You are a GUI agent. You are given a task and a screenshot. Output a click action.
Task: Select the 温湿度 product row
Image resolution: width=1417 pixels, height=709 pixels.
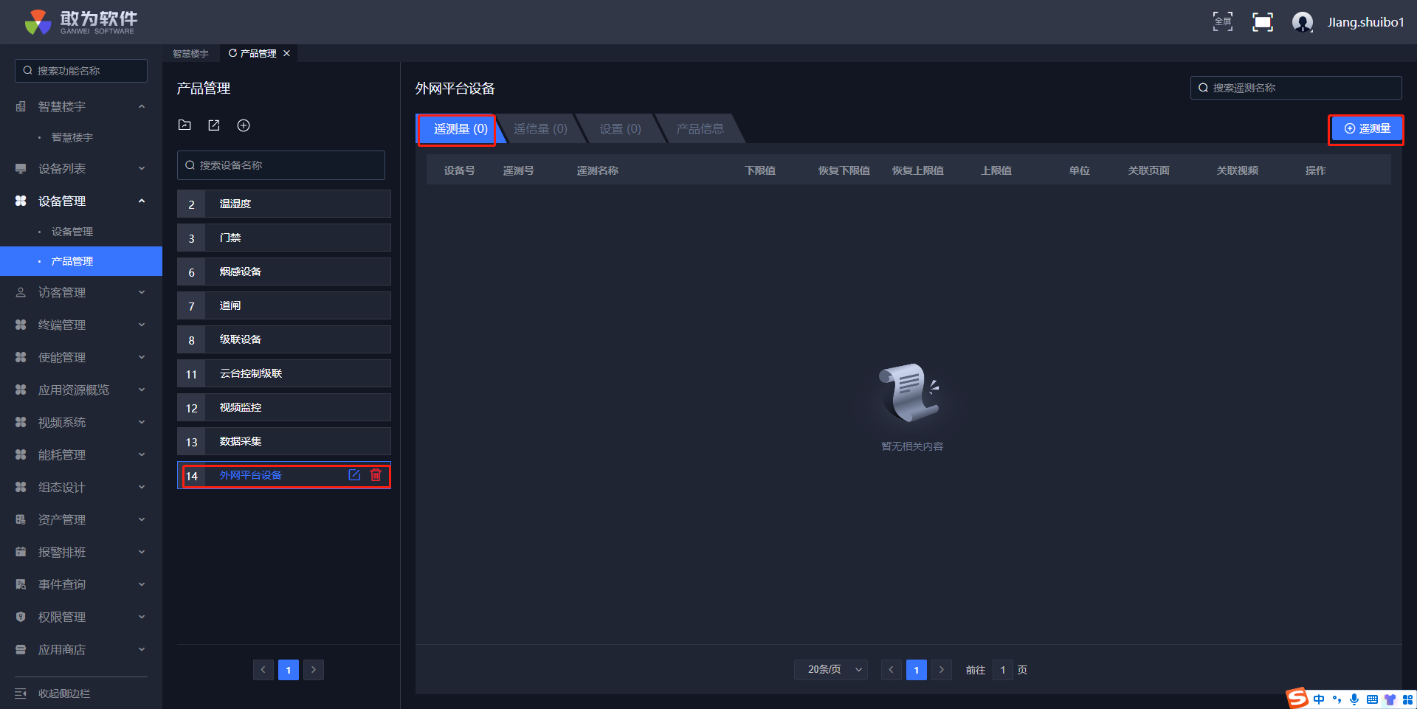click(284, 204)
